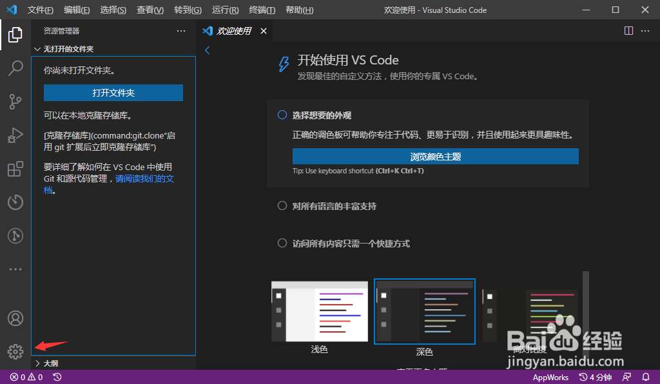Show errors and warnings in status bar
The image size is (660, 384).
click(26, 378)
